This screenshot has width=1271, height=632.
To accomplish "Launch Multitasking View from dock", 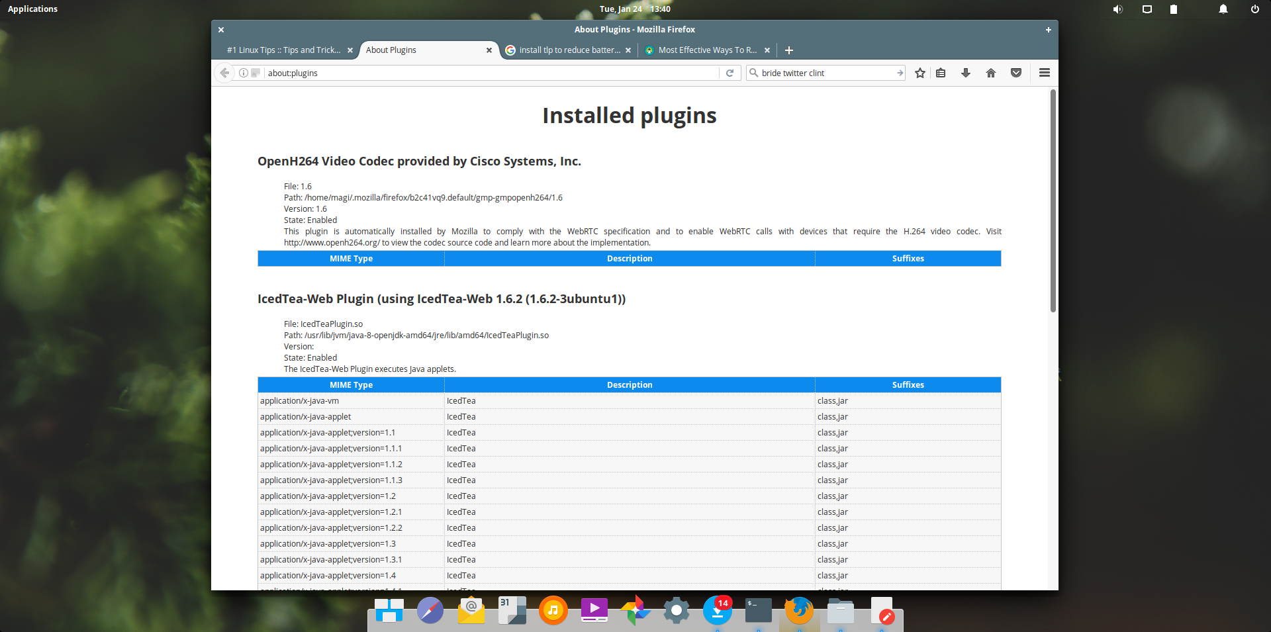I will [389, 610].
